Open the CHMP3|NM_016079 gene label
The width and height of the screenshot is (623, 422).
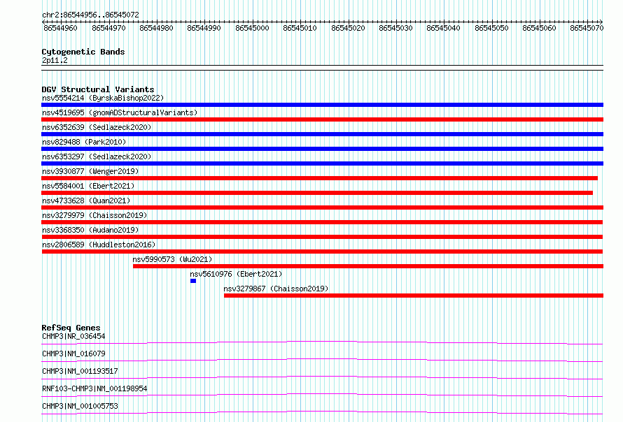pyautogui.click(x=73, y=354)
